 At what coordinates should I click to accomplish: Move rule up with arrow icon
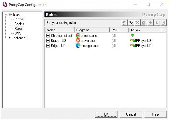[x=150, y=23]
